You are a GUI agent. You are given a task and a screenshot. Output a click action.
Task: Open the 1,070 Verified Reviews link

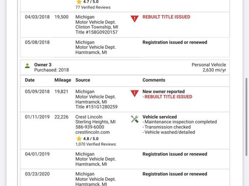pos(95,144)
